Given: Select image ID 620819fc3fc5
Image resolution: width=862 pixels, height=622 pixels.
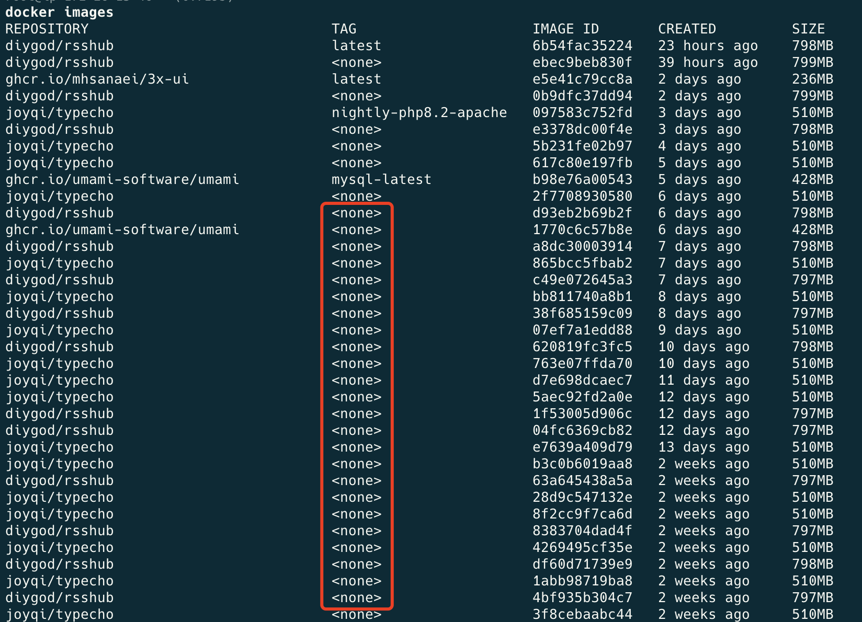Looking at the screenshot, I should (x=582, y=347).
